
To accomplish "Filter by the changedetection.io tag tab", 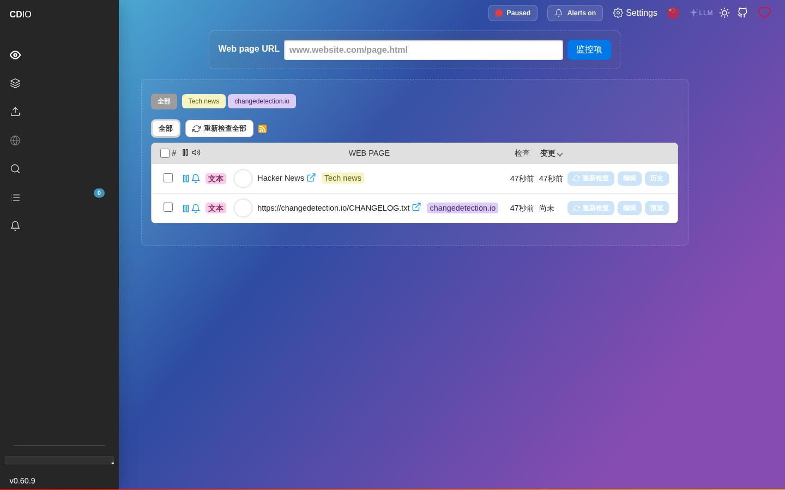I will tap(262, 101).
